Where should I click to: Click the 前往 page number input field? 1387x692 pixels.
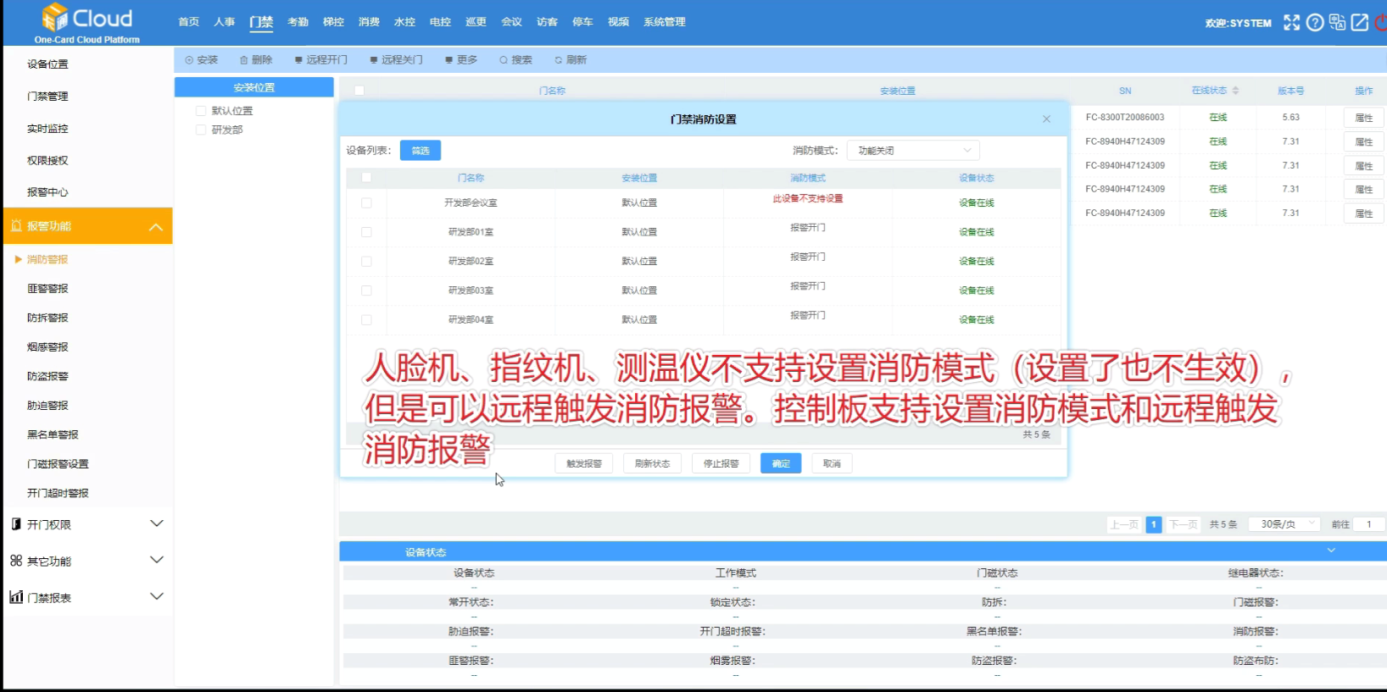tap(1368, 524)
